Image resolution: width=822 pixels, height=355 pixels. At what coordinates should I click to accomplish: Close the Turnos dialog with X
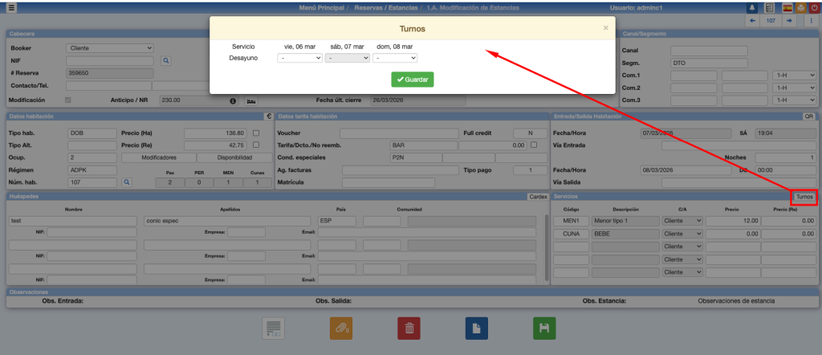pos(605,27)
